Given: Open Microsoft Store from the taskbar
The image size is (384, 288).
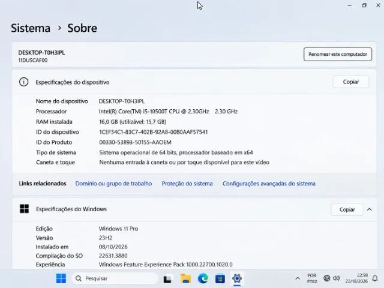Looking at the screenshot, I should pos(220,278).
